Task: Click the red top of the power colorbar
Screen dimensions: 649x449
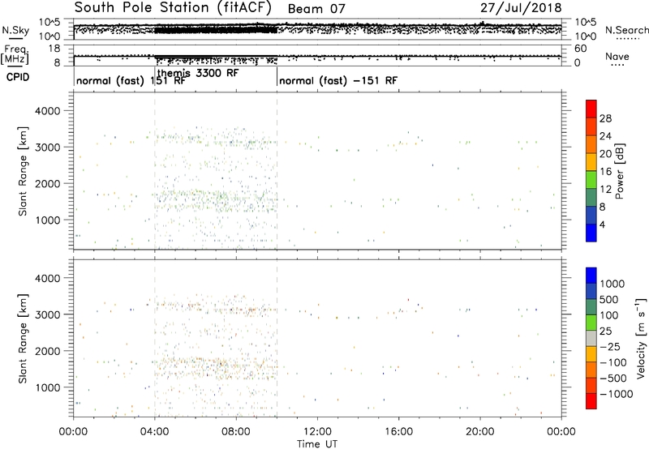Action: coord(591,109)
